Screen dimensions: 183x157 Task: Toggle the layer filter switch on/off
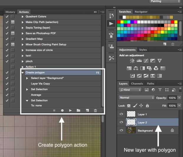click(x=180, y=90)
